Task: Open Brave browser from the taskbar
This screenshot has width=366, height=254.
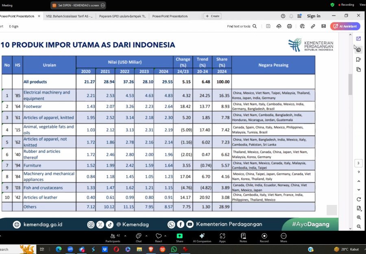Action: (151, 250)
